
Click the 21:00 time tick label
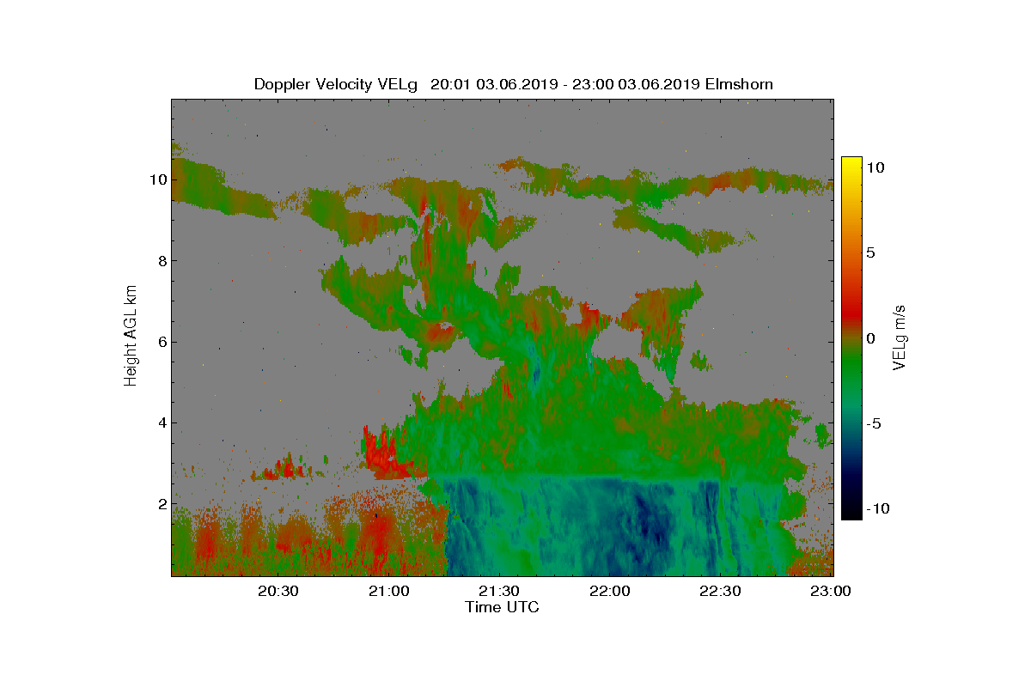coord(391,591)
